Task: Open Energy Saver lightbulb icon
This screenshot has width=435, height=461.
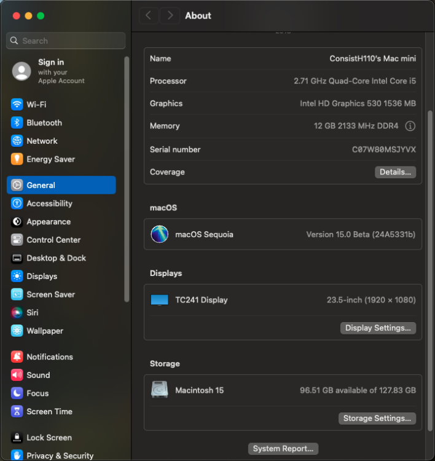Action: 17,159
